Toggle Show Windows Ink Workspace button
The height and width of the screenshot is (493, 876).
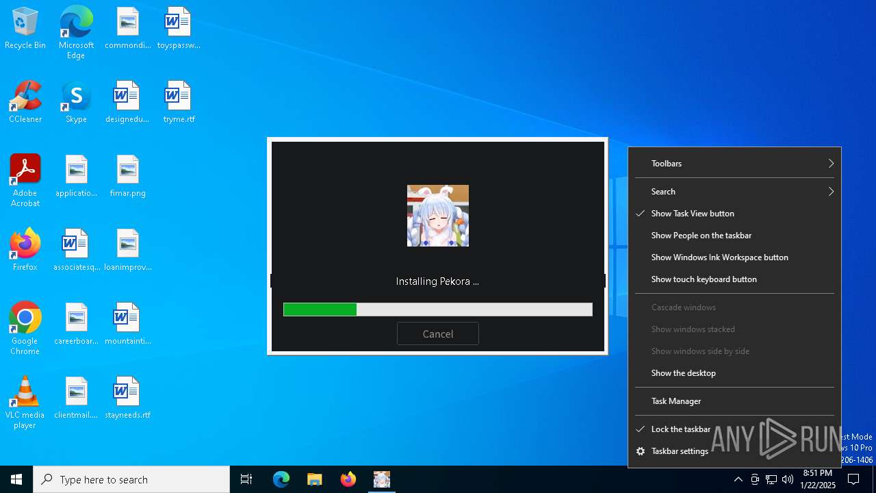point(735,257)
